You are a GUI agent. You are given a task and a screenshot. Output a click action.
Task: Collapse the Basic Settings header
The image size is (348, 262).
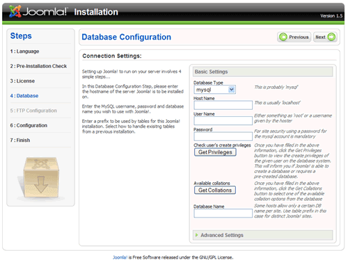coord(262,72)
